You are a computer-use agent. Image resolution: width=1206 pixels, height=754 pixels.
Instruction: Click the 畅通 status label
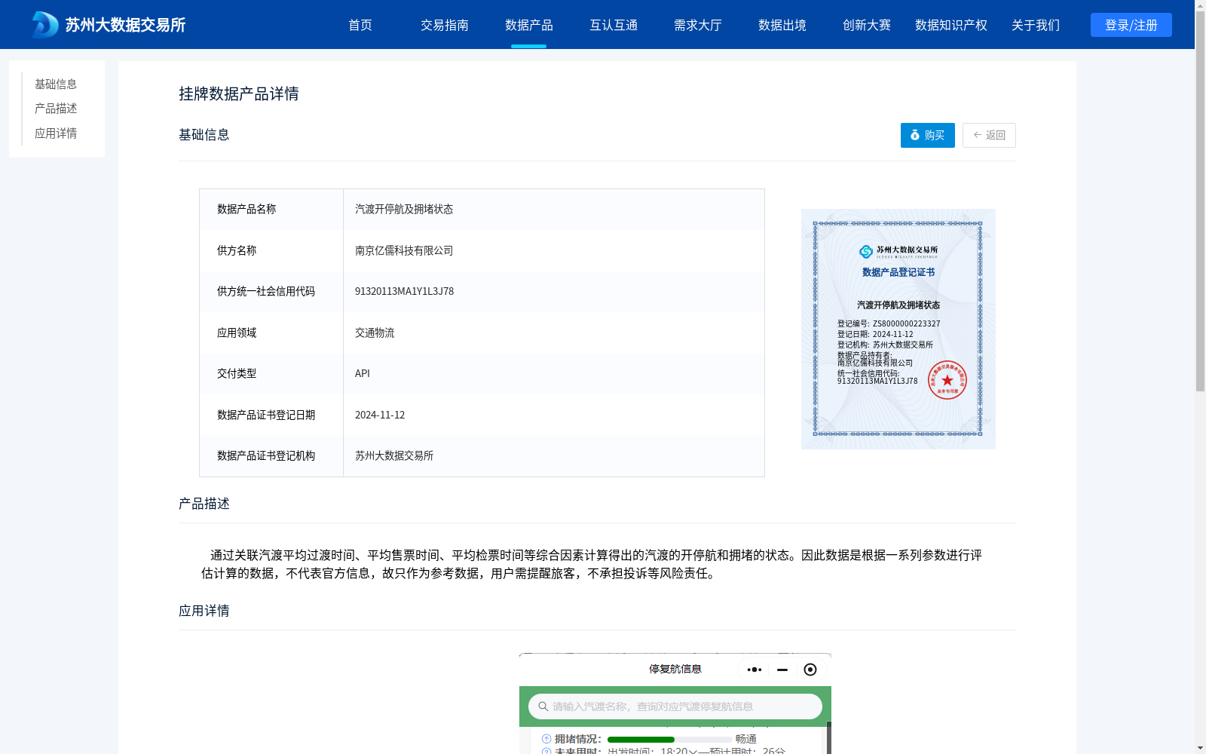[x=746, y=739]
